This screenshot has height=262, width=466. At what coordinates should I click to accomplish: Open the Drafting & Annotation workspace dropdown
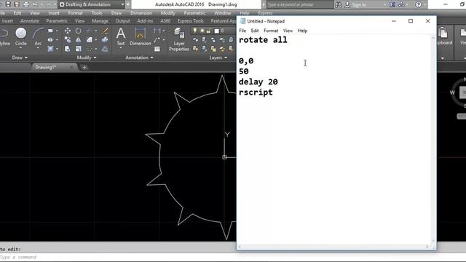point(122,4)
